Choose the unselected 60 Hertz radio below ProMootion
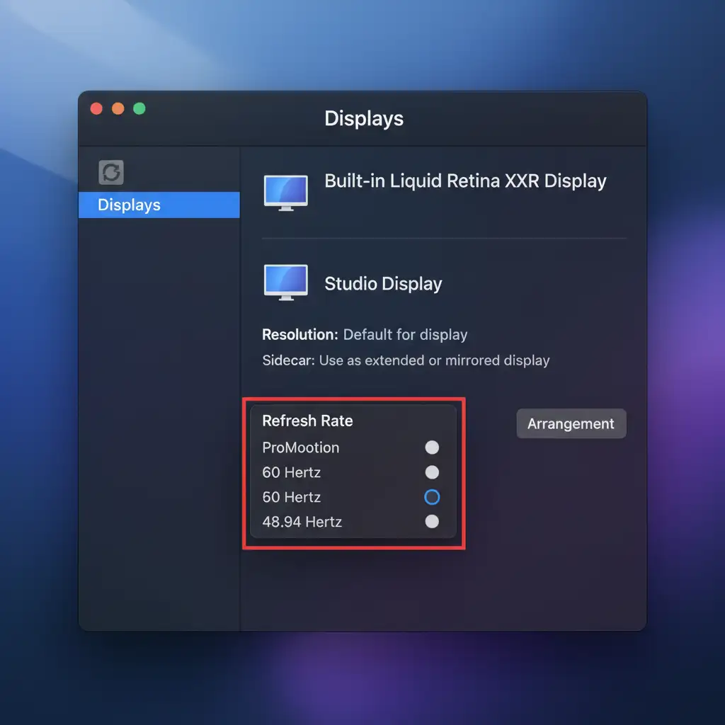725x725 pixels. [431, 472]
